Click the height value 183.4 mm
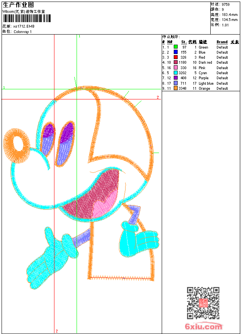 (x=230, y=15)
